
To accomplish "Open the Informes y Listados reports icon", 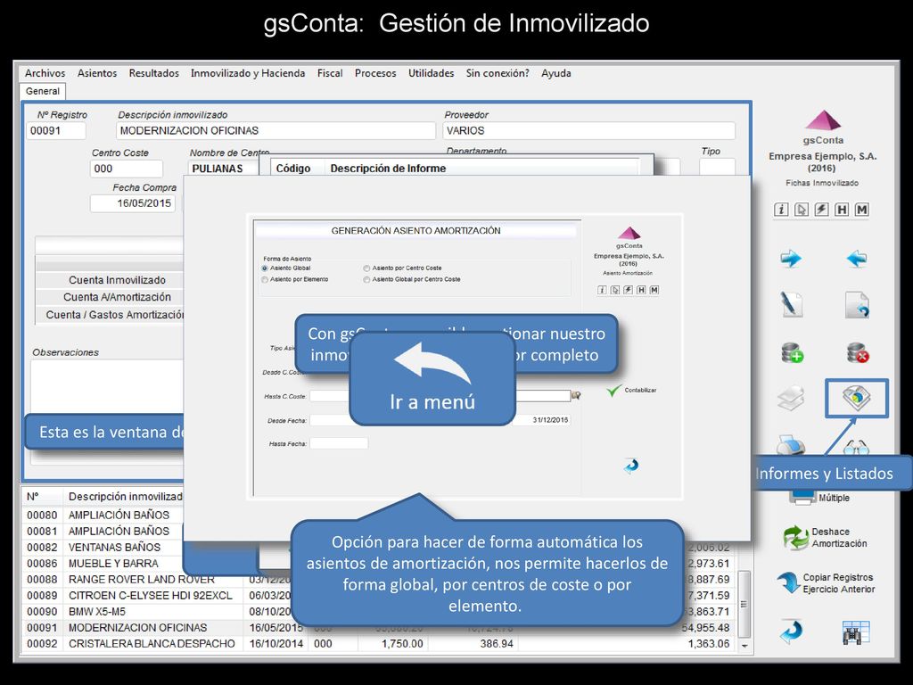I will point(857,399).
